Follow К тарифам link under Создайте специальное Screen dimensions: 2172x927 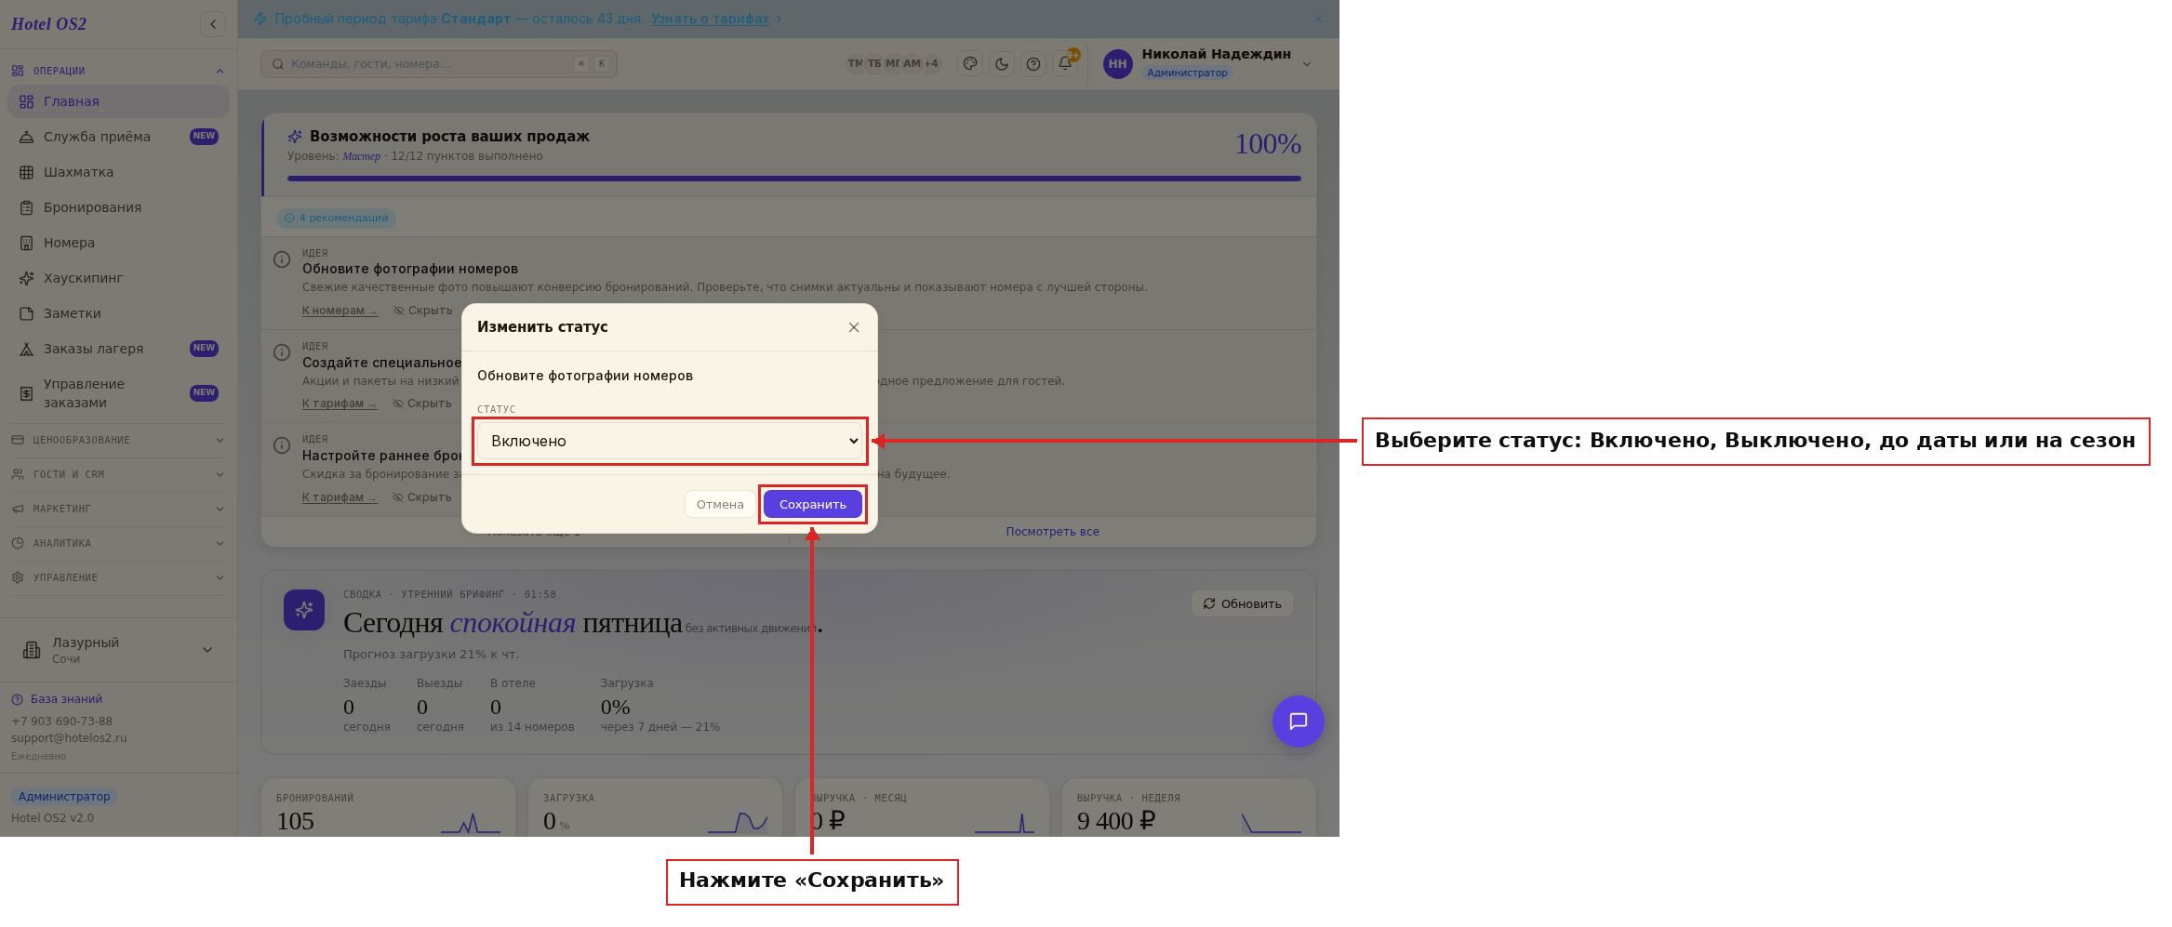pos(339,404)
